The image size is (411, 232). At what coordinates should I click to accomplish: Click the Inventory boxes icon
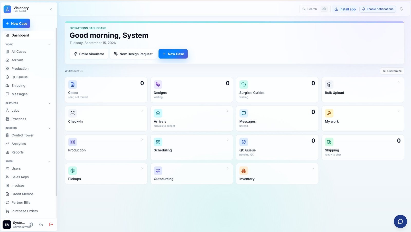(244, 171)
